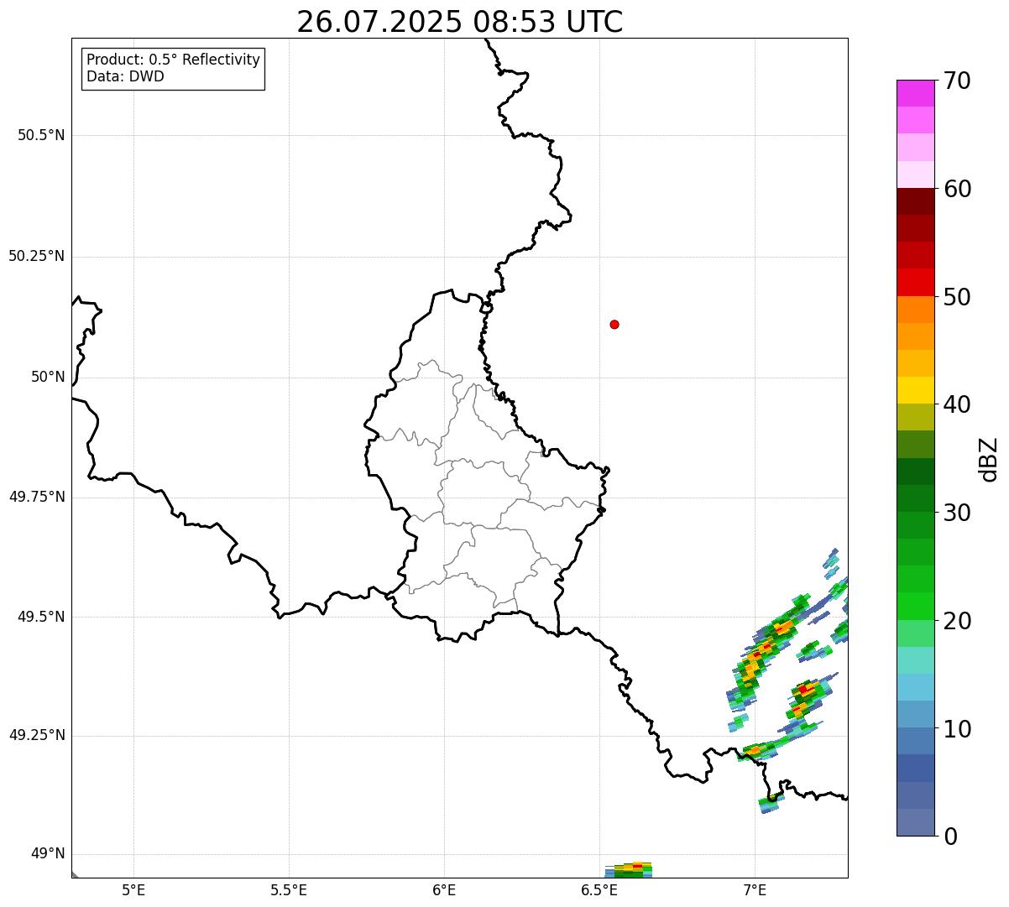Click the 'Data: DWD' text
This screenshot has height=907, width=1009.
coord(126,76)
